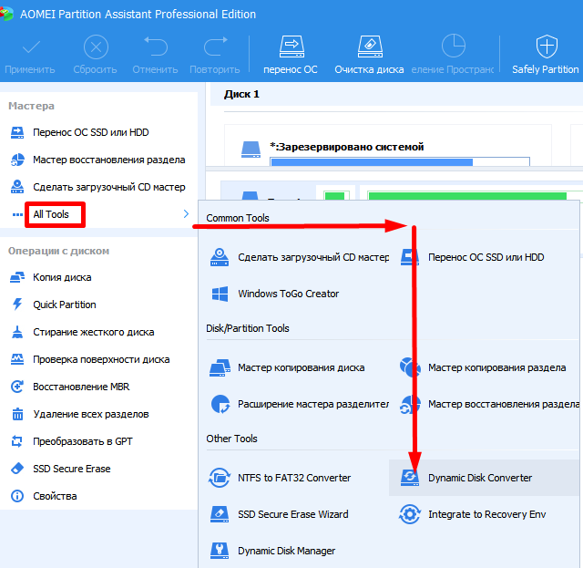
Task: Click the Safely Partition shield icon
Action: pos(547,46)
